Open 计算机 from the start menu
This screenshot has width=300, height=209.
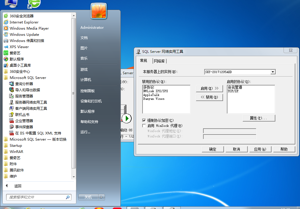click(x=86, y=80)
